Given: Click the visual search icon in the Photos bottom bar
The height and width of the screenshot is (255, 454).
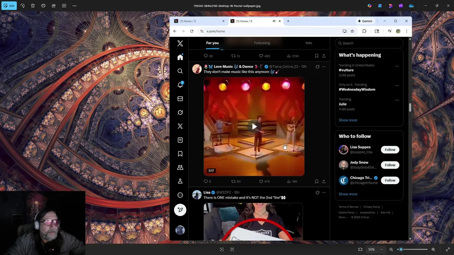Looking at the screenshot, I should 222,249.
